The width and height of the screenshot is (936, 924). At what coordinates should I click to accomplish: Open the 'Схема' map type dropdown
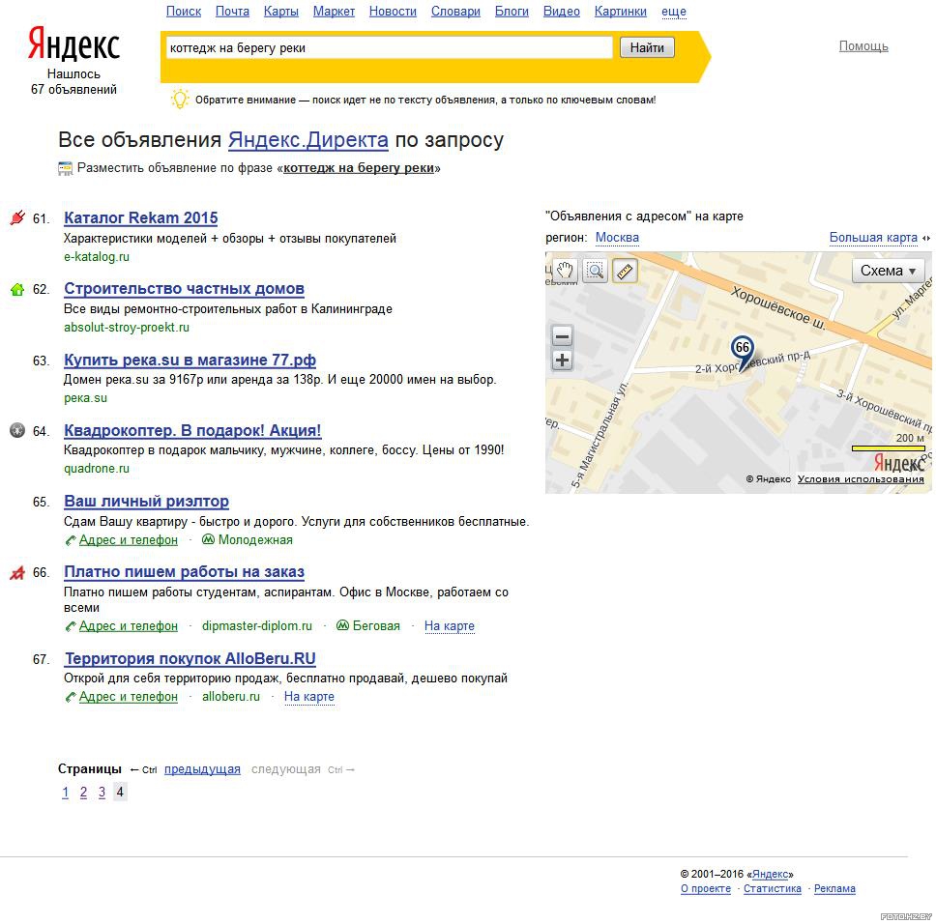point(888,271)
